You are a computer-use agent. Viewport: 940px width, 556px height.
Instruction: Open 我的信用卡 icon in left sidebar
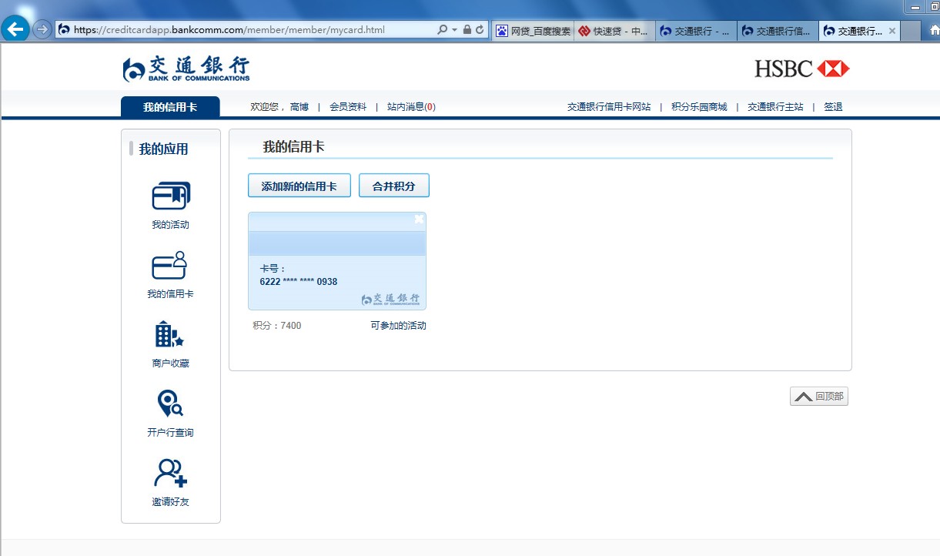(170, 266)
